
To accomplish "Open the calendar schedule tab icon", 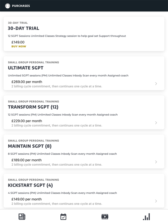I will tap(63, 217).
